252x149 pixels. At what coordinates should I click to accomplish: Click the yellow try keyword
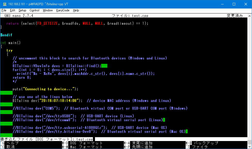pos(10,50)
